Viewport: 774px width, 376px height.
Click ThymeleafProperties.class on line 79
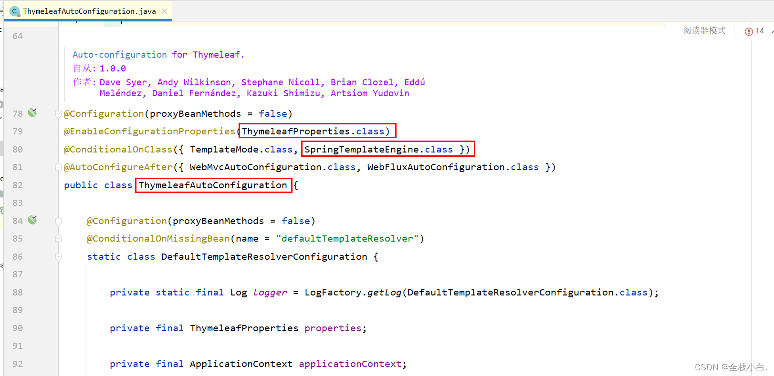tap(313, 132)
